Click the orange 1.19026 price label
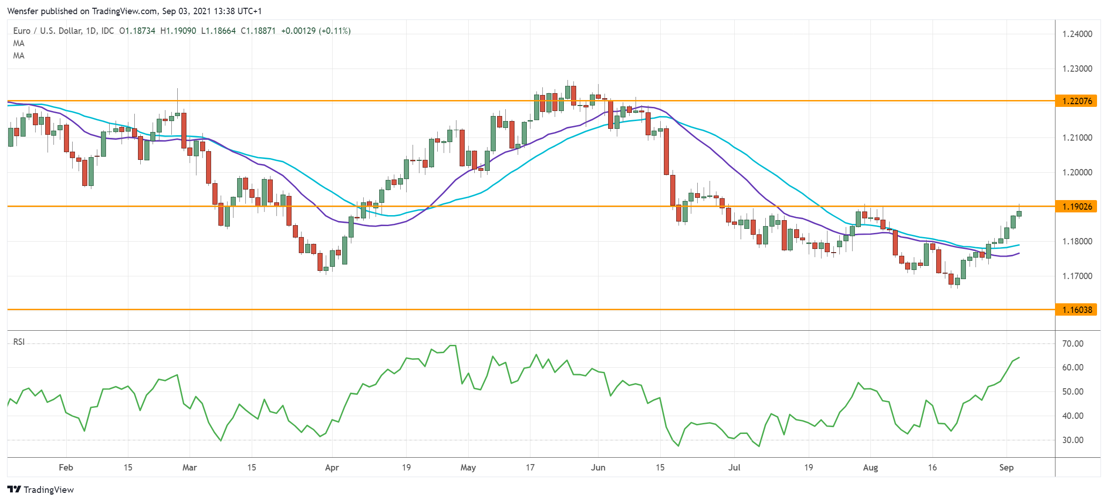Viewport: 1108px width, 502px height. pyautogui.click(x=1076, y=206)
